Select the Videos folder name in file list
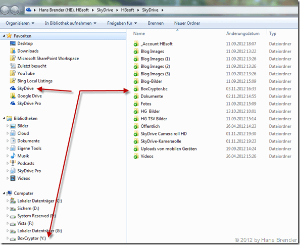This screenshot has width=300, height=245. click(147, 156)
